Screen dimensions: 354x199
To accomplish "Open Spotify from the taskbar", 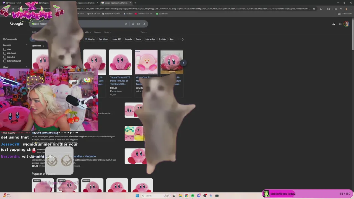I will tap(192, 196).
